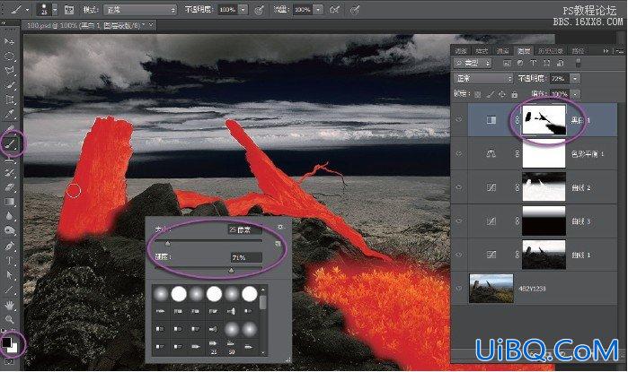
Task: Select the History Brush tool
Action: click(9, 173)
